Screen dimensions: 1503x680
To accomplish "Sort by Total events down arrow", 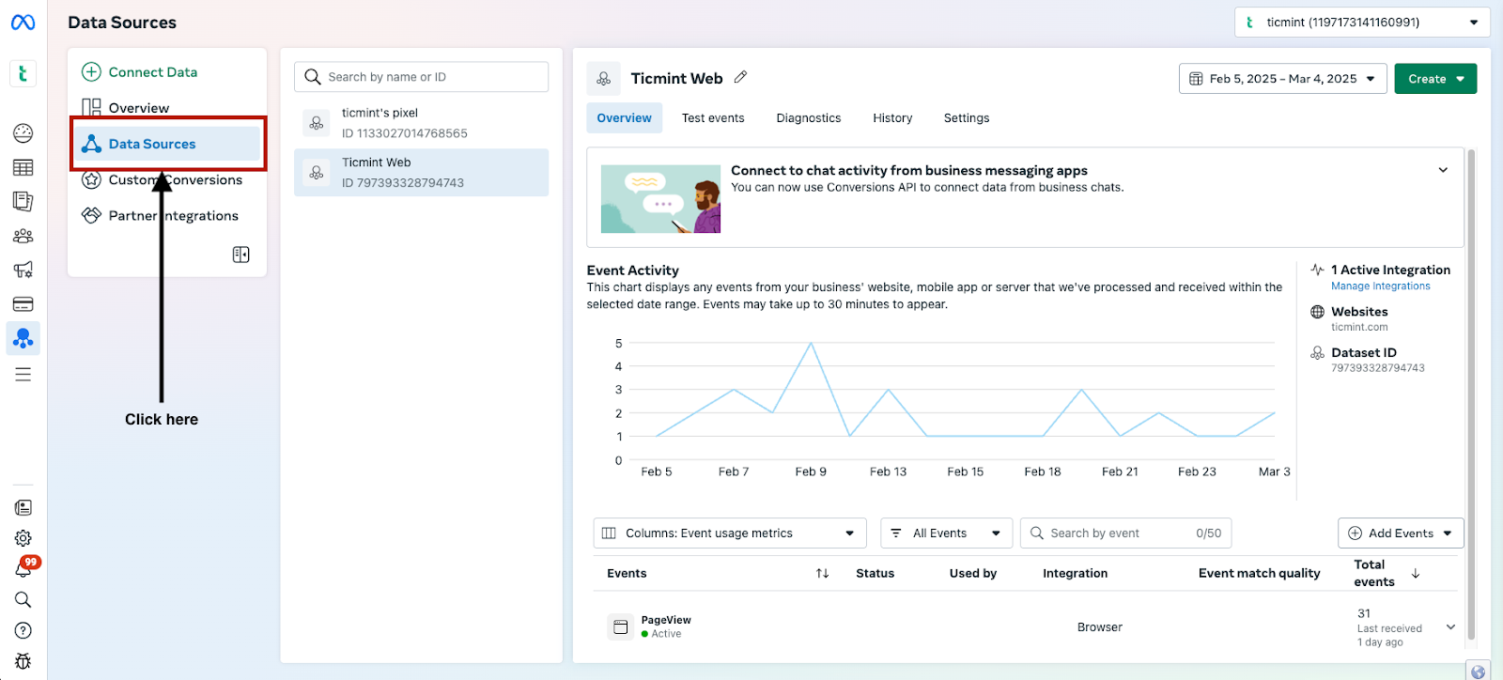I will 1416,573.
